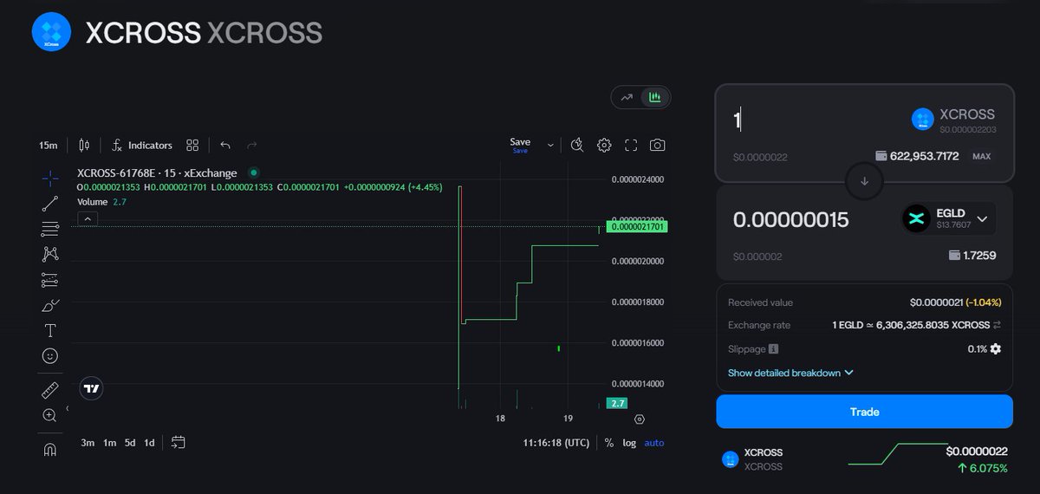Viewport: 1040px width, 494px height.
Task: Open the EGLD token selector dropdown
Action: [x=949, y=218]
